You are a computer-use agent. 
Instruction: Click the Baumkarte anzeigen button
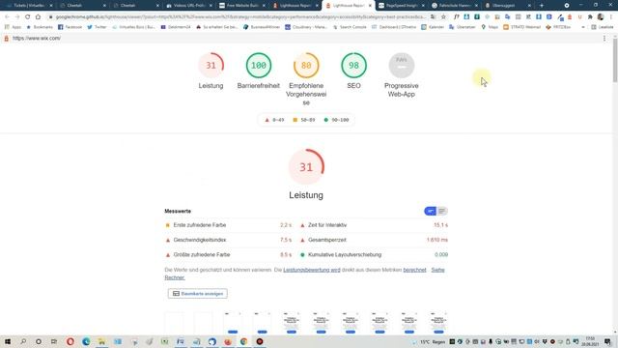tap(197, 294)
